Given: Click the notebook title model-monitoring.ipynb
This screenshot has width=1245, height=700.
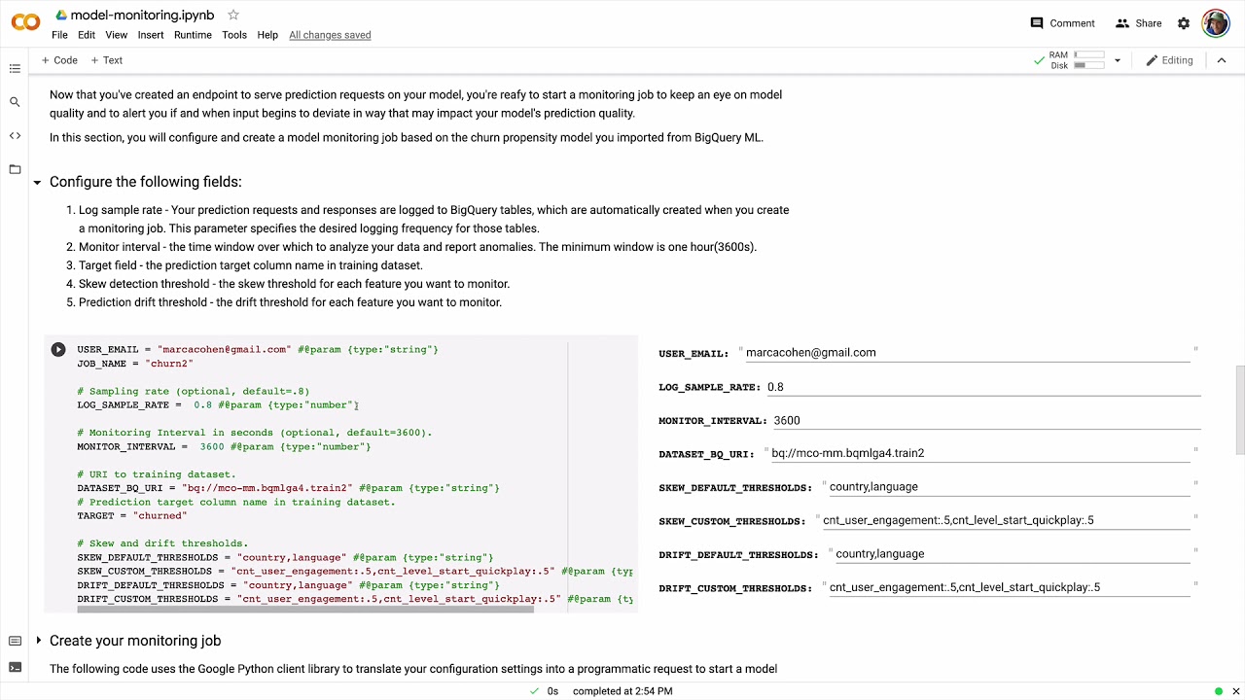Looking at the screenshot, I should pos(142,15).
